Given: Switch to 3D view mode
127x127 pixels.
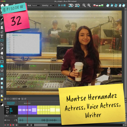Looking at the screenshot, I should point(71,5).
